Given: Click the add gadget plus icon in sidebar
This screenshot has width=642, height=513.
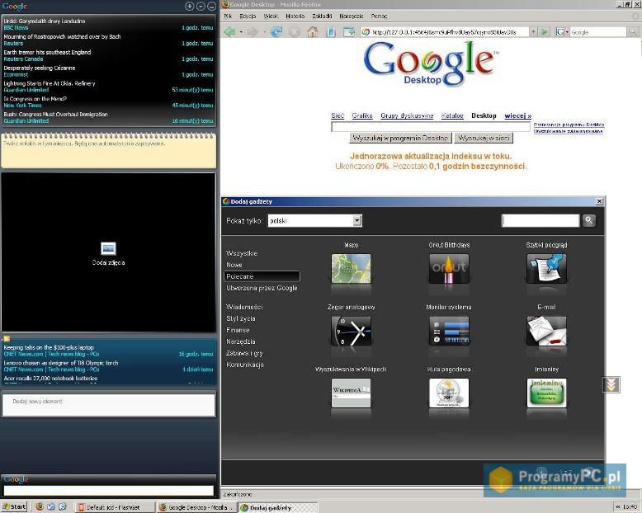Looking at the screenshot, I should point(190,6).
